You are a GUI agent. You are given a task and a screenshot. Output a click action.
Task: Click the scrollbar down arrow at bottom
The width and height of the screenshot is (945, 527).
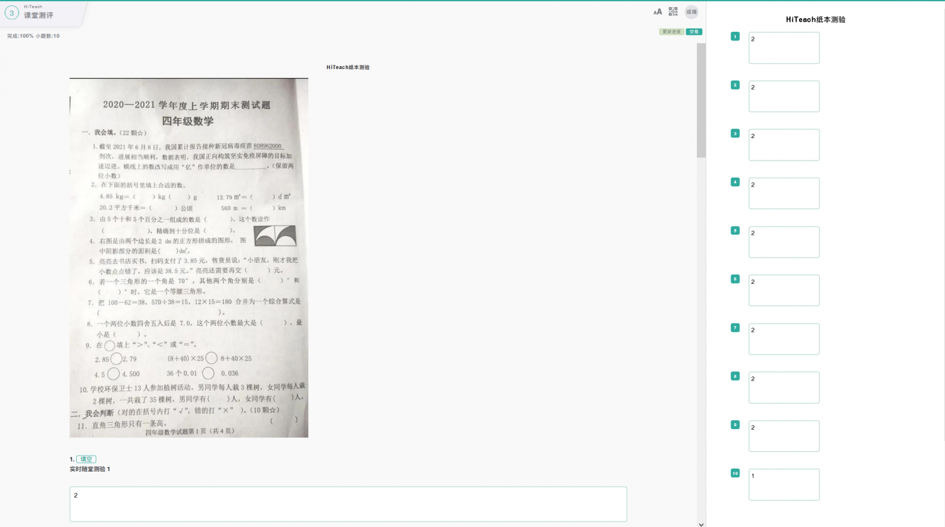[701, 523]
